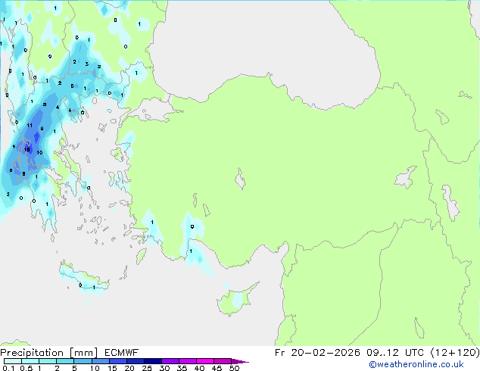
Task: Select the 0.5–1 mm legend color swatch
Action: click(x=30, y=361)
